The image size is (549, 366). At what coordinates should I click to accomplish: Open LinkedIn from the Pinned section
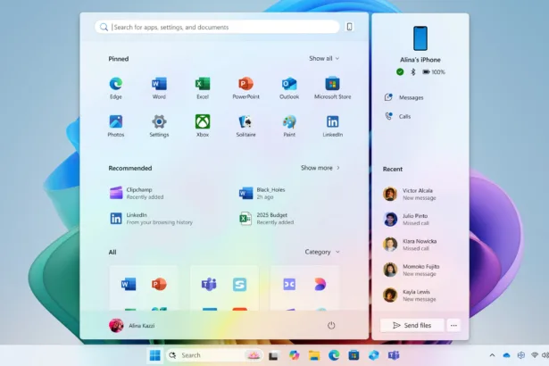[332, 125]
